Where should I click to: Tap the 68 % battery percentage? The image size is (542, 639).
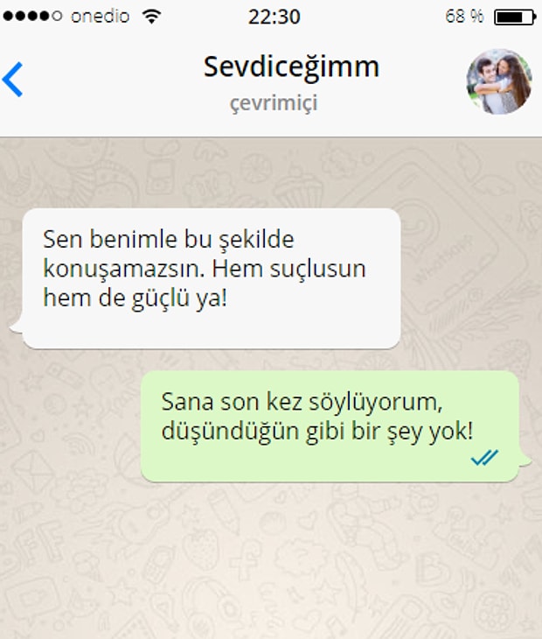point(464,17)
